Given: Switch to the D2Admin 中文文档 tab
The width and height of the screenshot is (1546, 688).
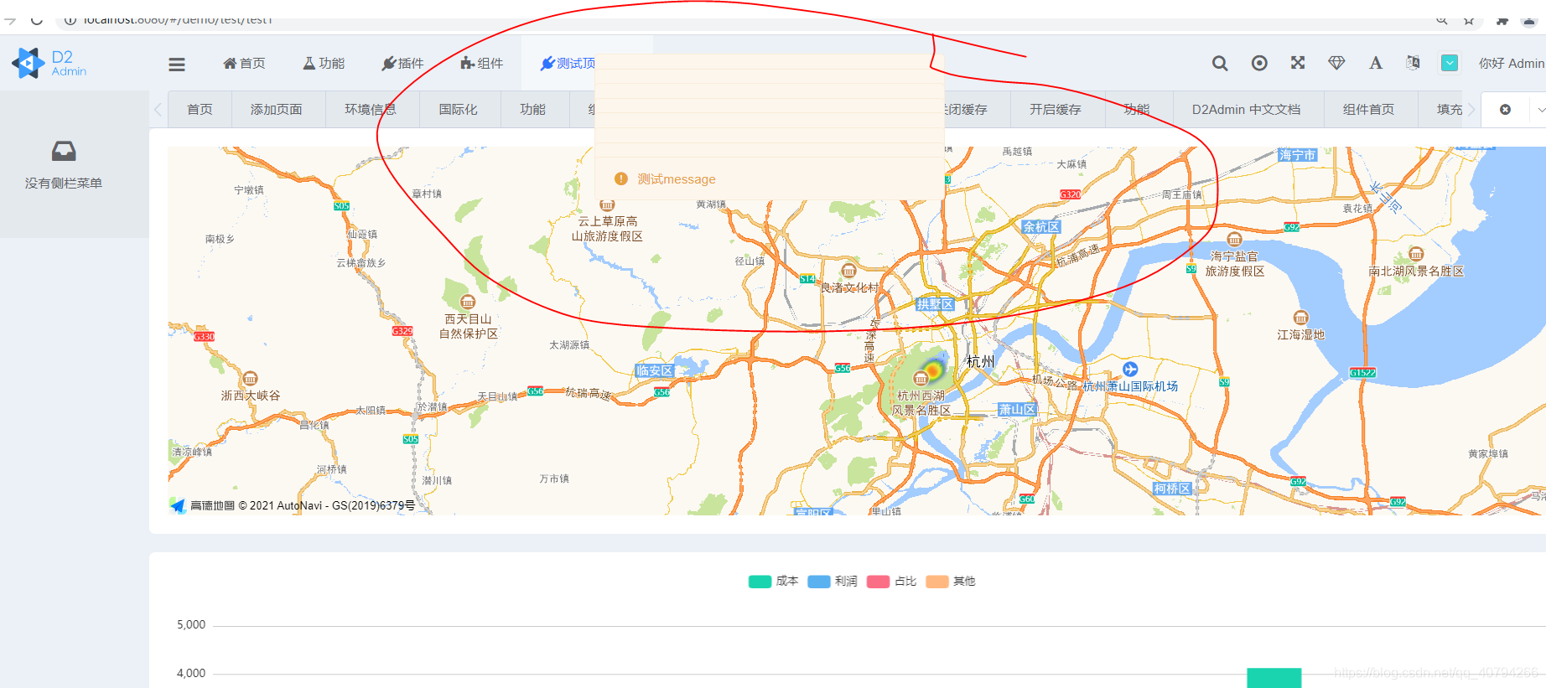Looking at the screenshot, I should [1247, 110].
